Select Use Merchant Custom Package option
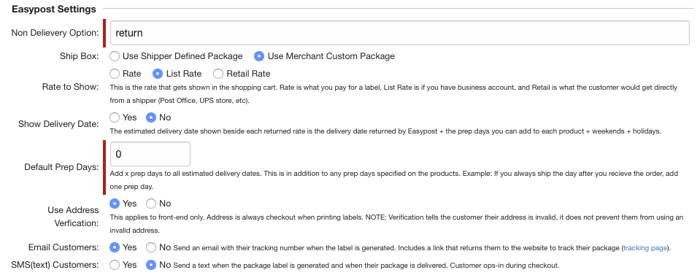 click(x=259, y=56)
